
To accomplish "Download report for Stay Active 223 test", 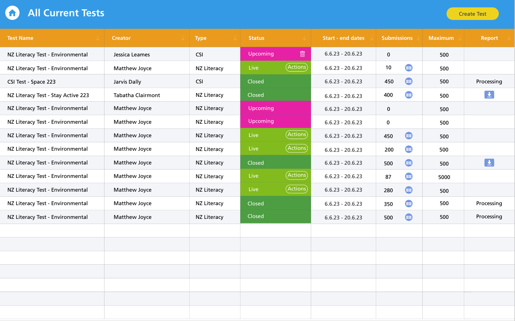I will 489,95.
